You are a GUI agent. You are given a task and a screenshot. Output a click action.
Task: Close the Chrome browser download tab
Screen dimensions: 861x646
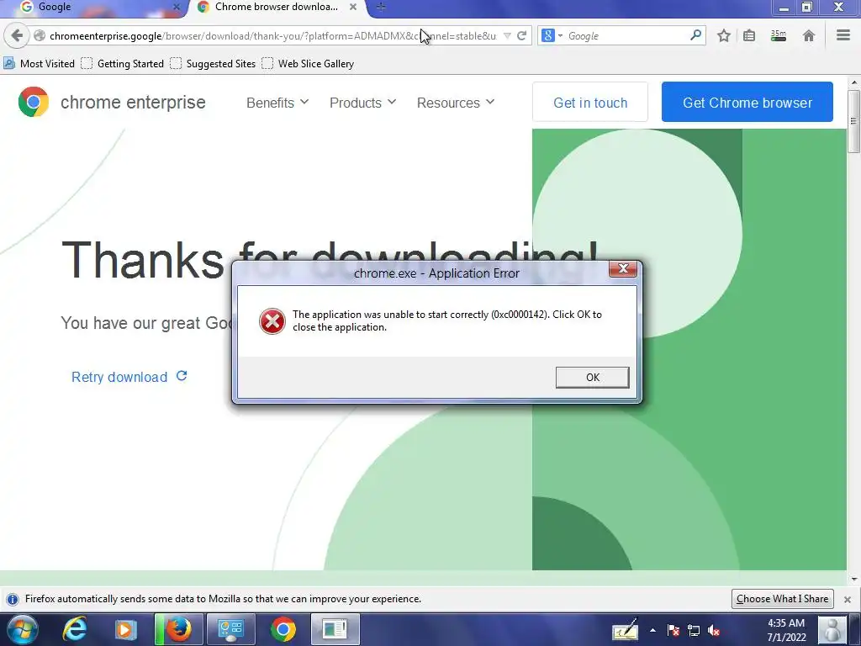tap(353, 7)
